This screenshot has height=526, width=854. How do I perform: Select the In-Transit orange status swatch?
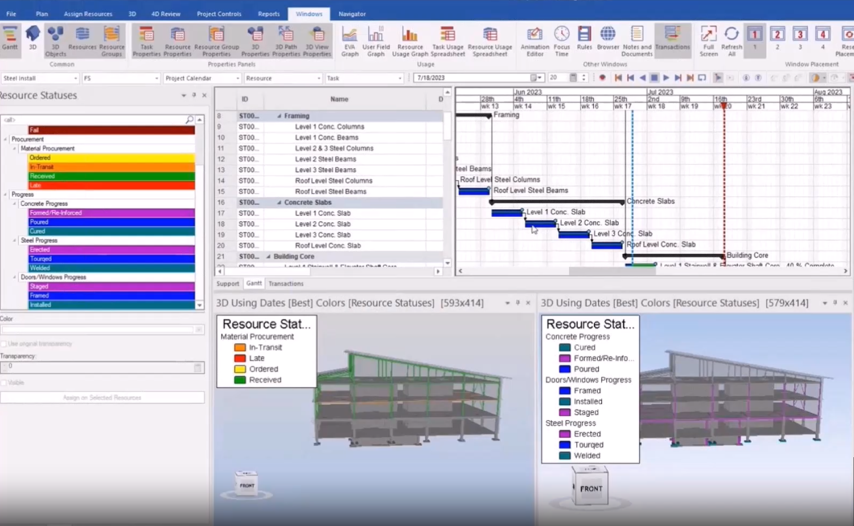pos(111,167)
